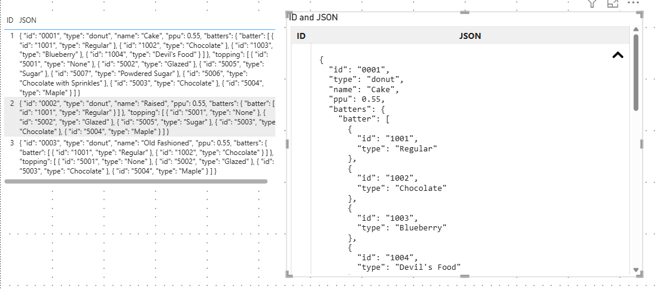Click the right-edge middle resize handle
Viewport: 661px width, 289px height.
coord(642,144)
